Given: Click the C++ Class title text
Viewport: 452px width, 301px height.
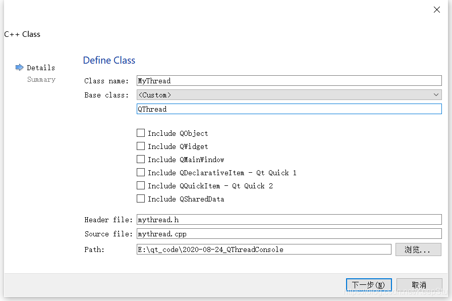Looking at the screenshot, I should (x=22, y=34).
